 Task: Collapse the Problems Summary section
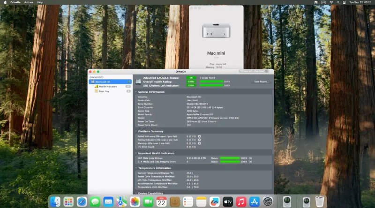136,131
